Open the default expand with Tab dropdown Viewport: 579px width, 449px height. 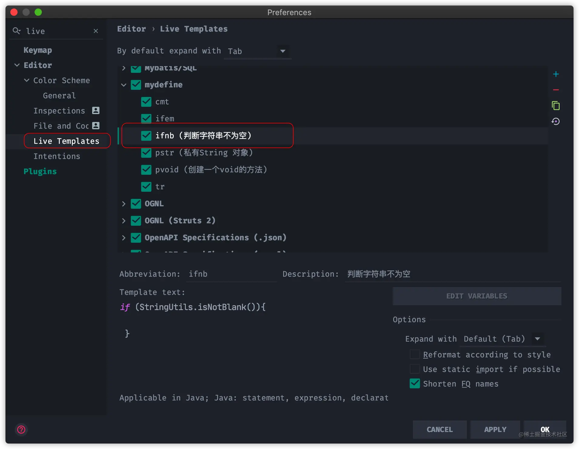tap(257, 51)
